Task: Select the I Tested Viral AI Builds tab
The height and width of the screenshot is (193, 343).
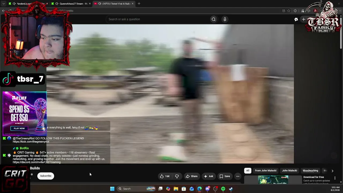Action: [114, 4]
